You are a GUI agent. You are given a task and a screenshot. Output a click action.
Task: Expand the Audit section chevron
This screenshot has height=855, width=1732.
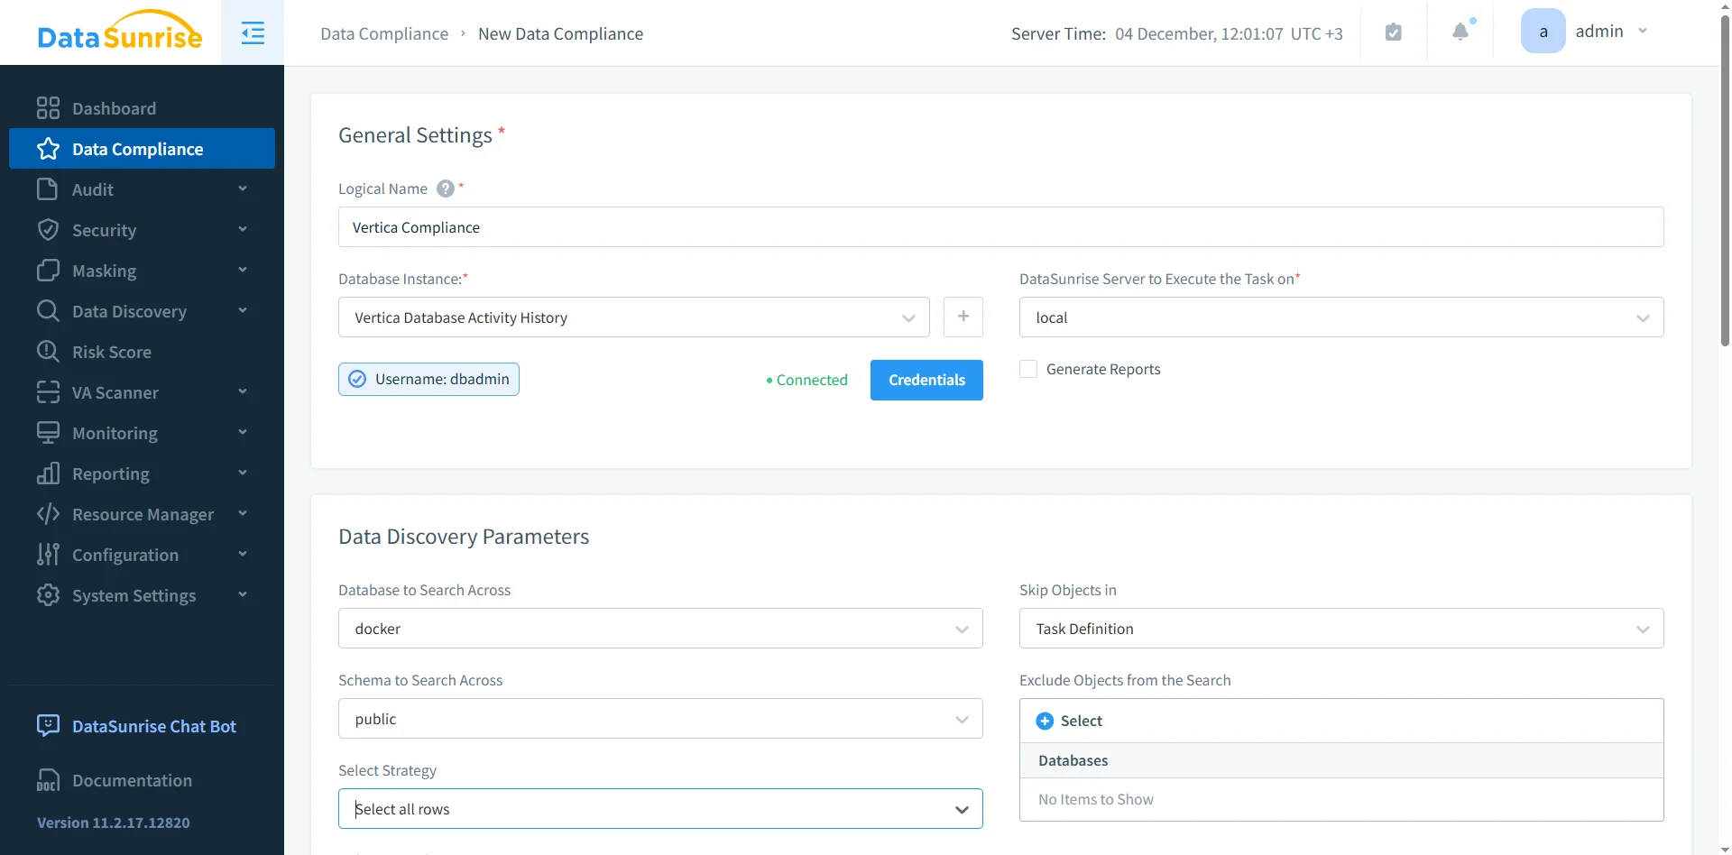click(x=242, y=188)
